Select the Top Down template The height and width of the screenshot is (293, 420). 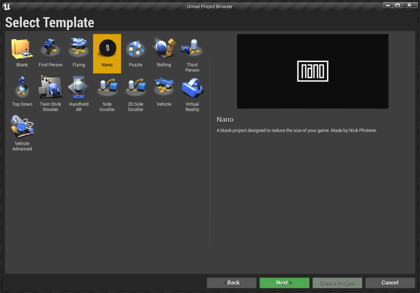click(22, 93)
